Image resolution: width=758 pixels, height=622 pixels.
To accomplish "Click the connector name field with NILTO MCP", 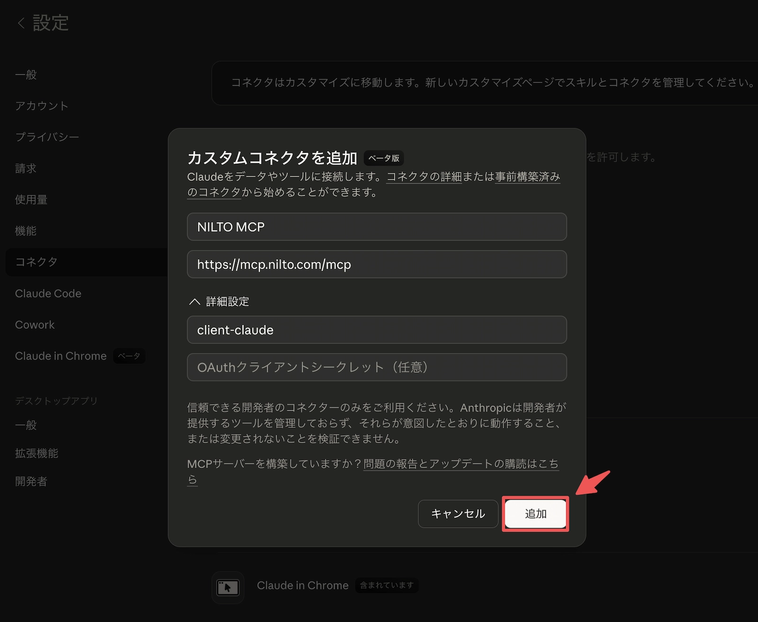I will (377, 227).
